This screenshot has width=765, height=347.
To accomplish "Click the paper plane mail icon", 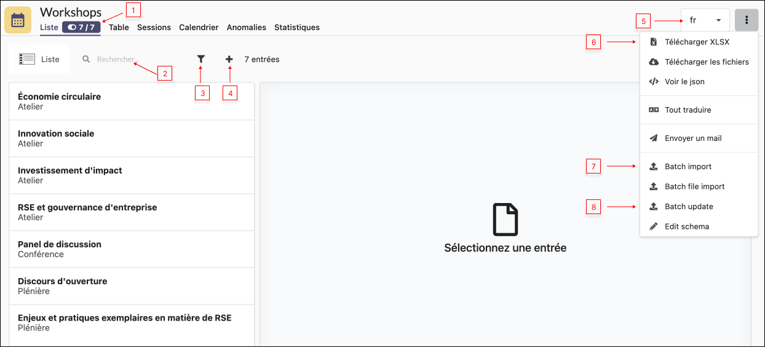I will pos(654,138).
